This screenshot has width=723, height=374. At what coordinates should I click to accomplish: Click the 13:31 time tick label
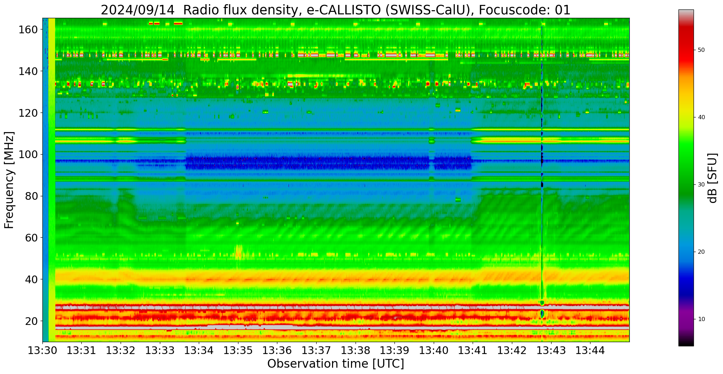[x=82, y=351]
